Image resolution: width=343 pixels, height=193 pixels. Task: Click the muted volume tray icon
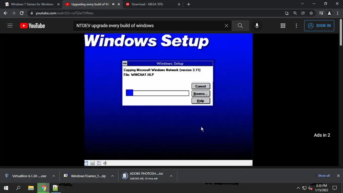pos(310,188)
